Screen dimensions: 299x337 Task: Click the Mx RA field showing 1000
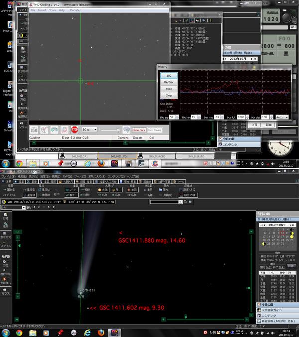241,117
